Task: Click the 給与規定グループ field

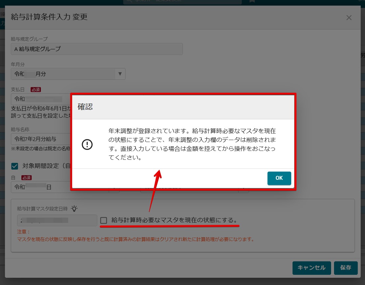Action: click(x=97, y=49)
